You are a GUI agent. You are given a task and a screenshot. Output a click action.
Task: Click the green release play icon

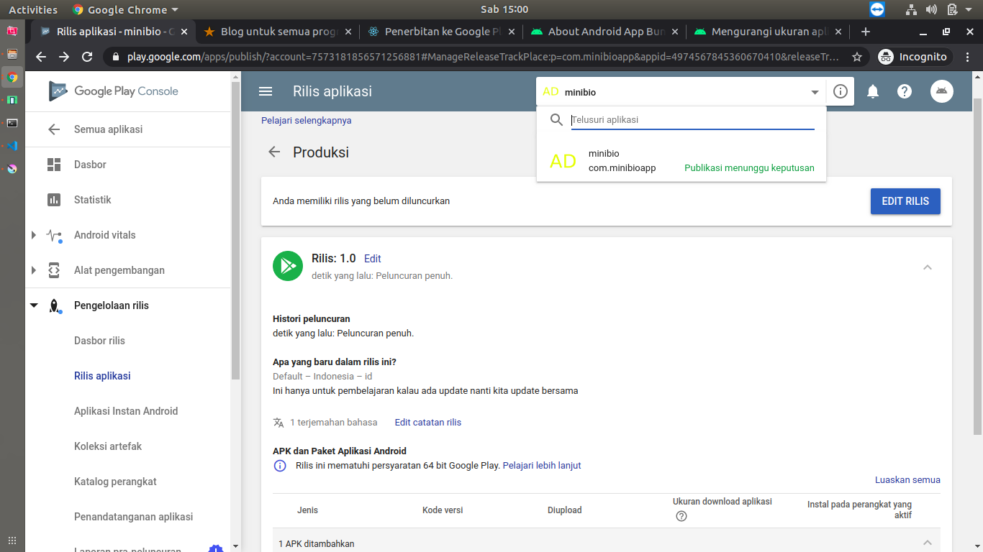(288, 266)
